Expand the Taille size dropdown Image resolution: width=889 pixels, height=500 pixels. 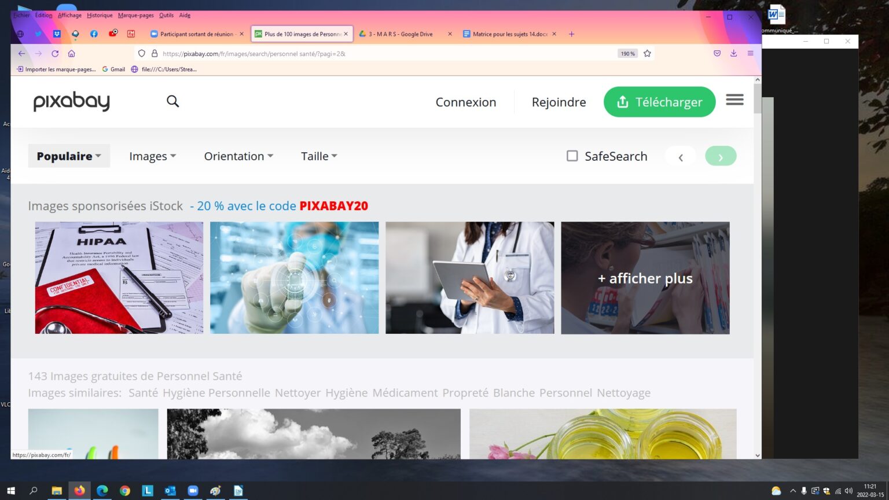[x=319, y=156]
